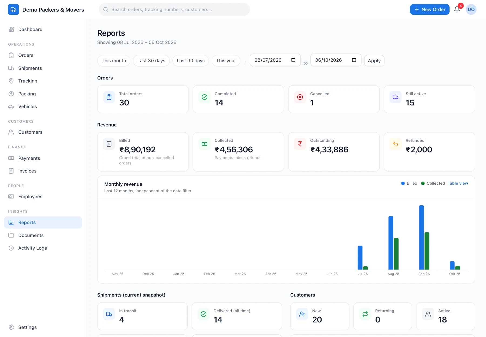Click the Delivered (all time) check icon
Screen dimensions: 486x337
(x=204, y=314)
